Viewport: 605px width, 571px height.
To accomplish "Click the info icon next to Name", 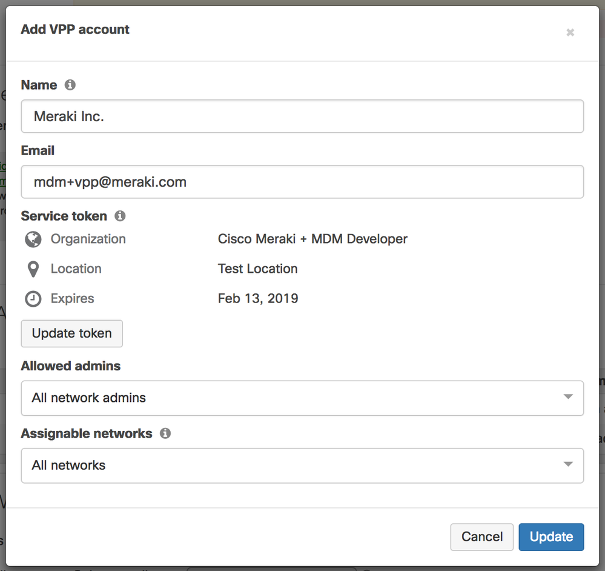I will pyautogui.click(x=70, y=84).
